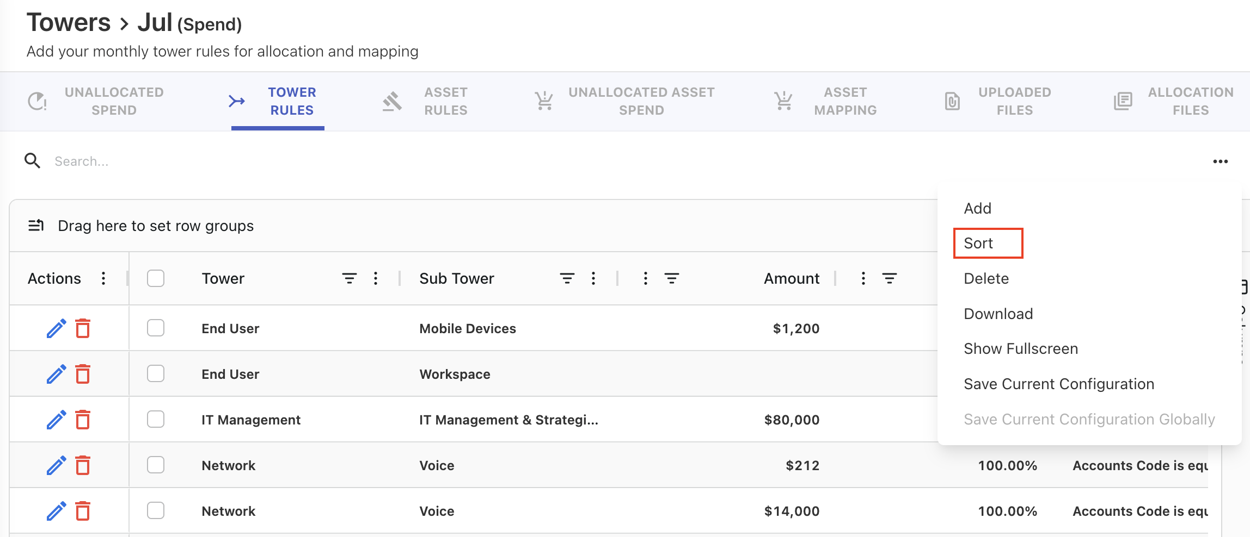Check the box for Mobile Devices row
The width and height of the screenshot is (1250, 537).
156,328
